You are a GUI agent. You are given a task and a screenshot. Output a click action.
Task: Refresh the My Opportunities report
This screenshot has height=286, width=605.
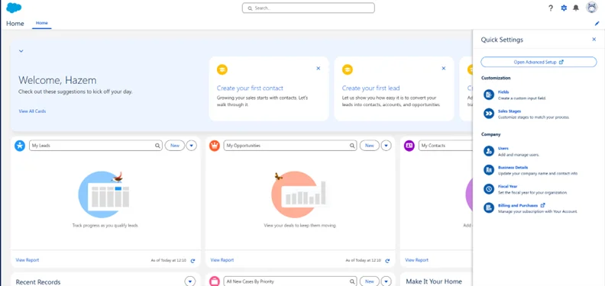(387, 261)
